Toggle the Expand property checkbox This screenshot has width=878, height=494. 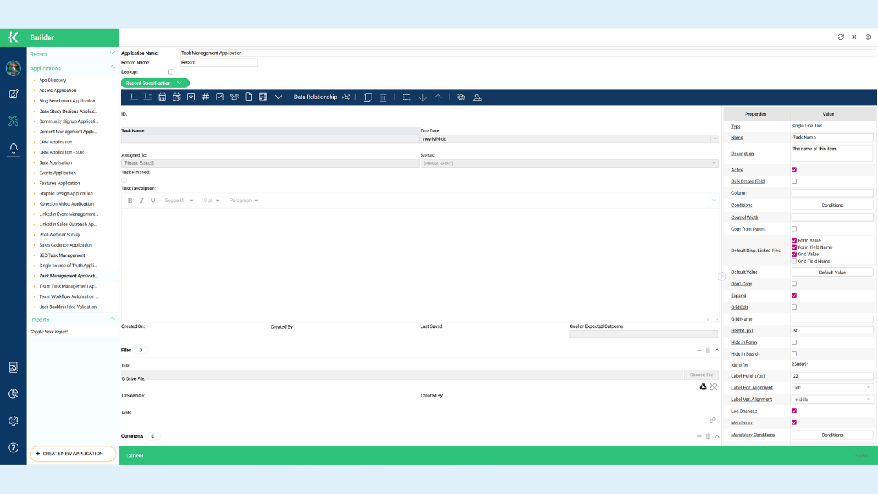pyautogui.click(x=795, y=296)
